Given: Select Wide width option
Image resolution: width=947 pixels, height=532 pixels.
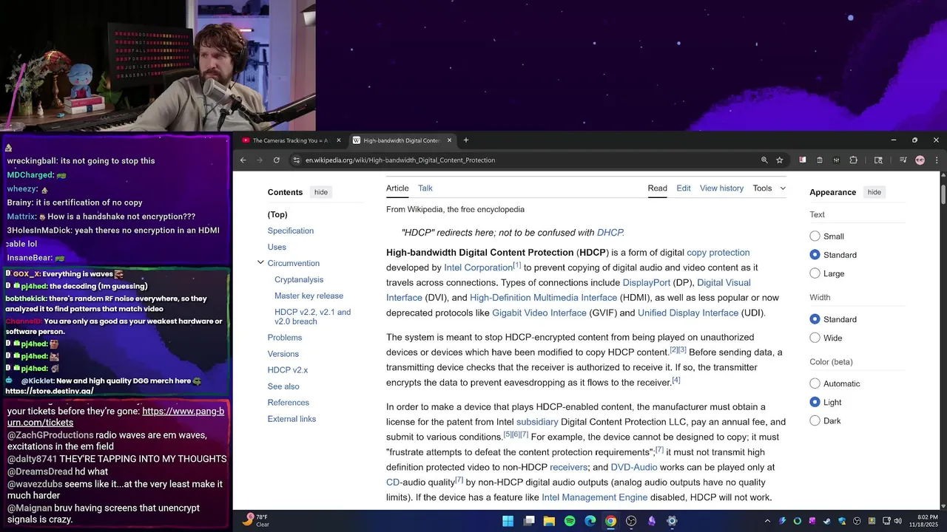Looking at the screenshot, I should [815, 338].
